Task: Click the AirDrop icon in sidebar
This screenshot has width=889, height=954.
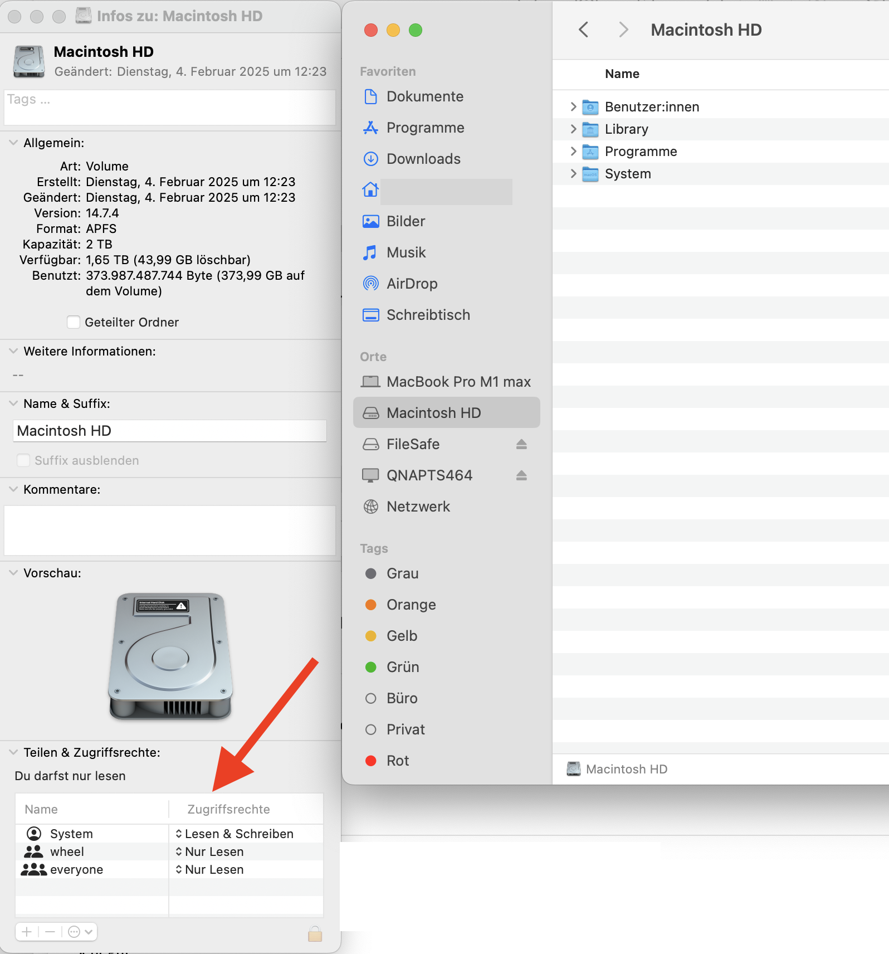Action: (370, 284)
